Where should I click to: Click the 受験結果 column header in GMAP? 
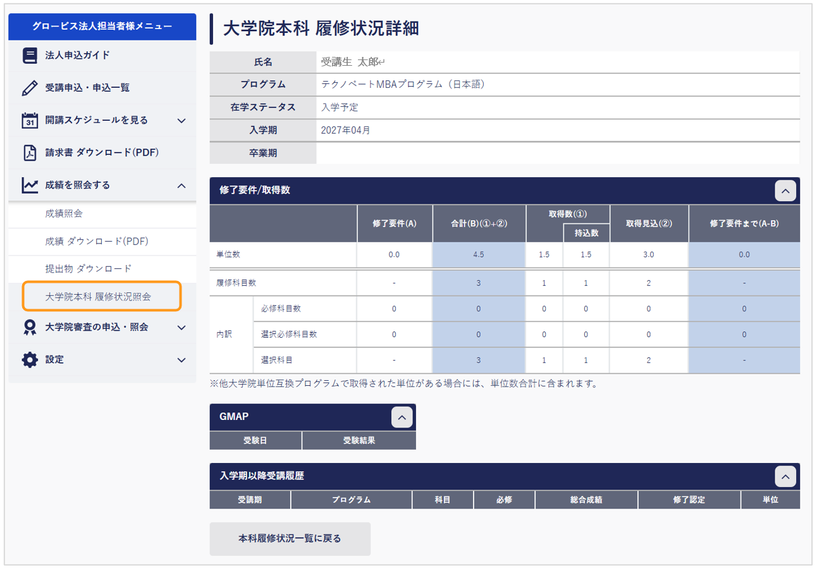[359, 441]
